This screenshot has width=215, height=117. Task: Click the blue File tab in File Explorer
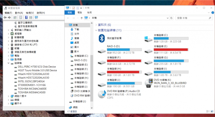click(70, 13)
